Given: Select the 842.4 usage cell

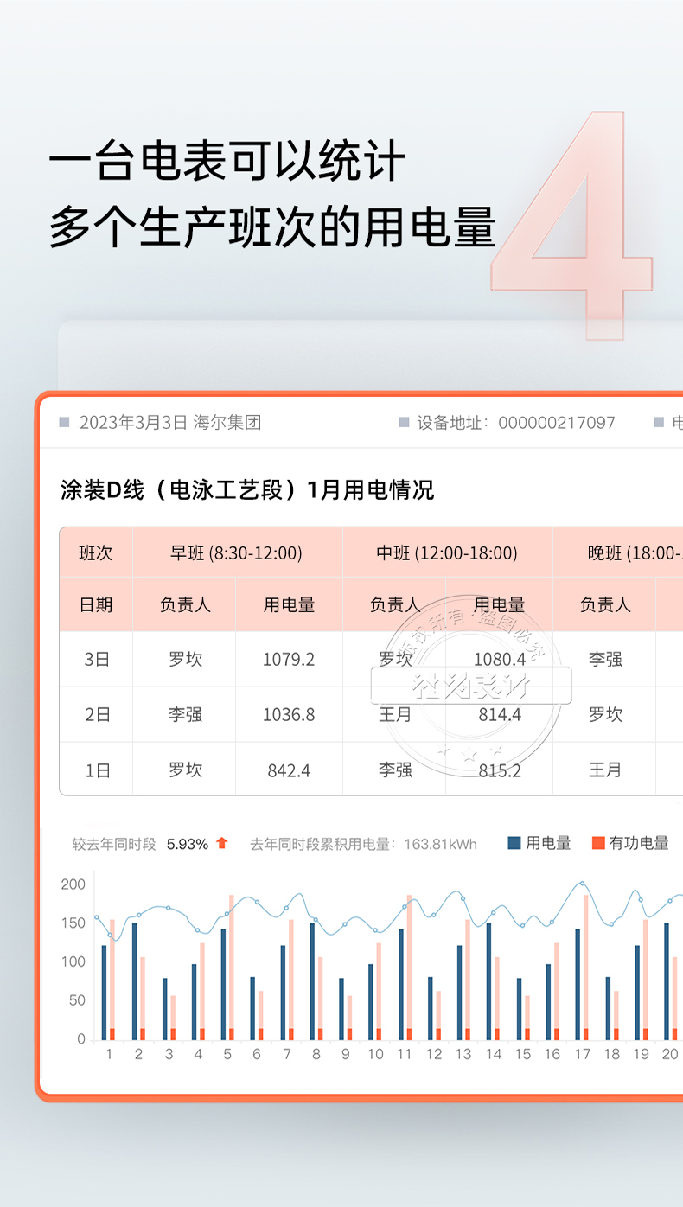Looking at the screenshot, I should pyautogui.click(x=289, y=770).
